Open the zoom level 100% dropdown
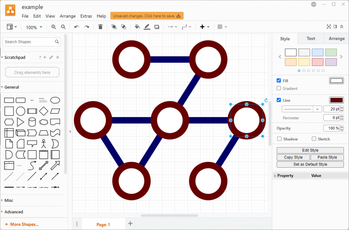Image resolution: width=349 pixels, height=230 pixels. click(x=34, y=27)
